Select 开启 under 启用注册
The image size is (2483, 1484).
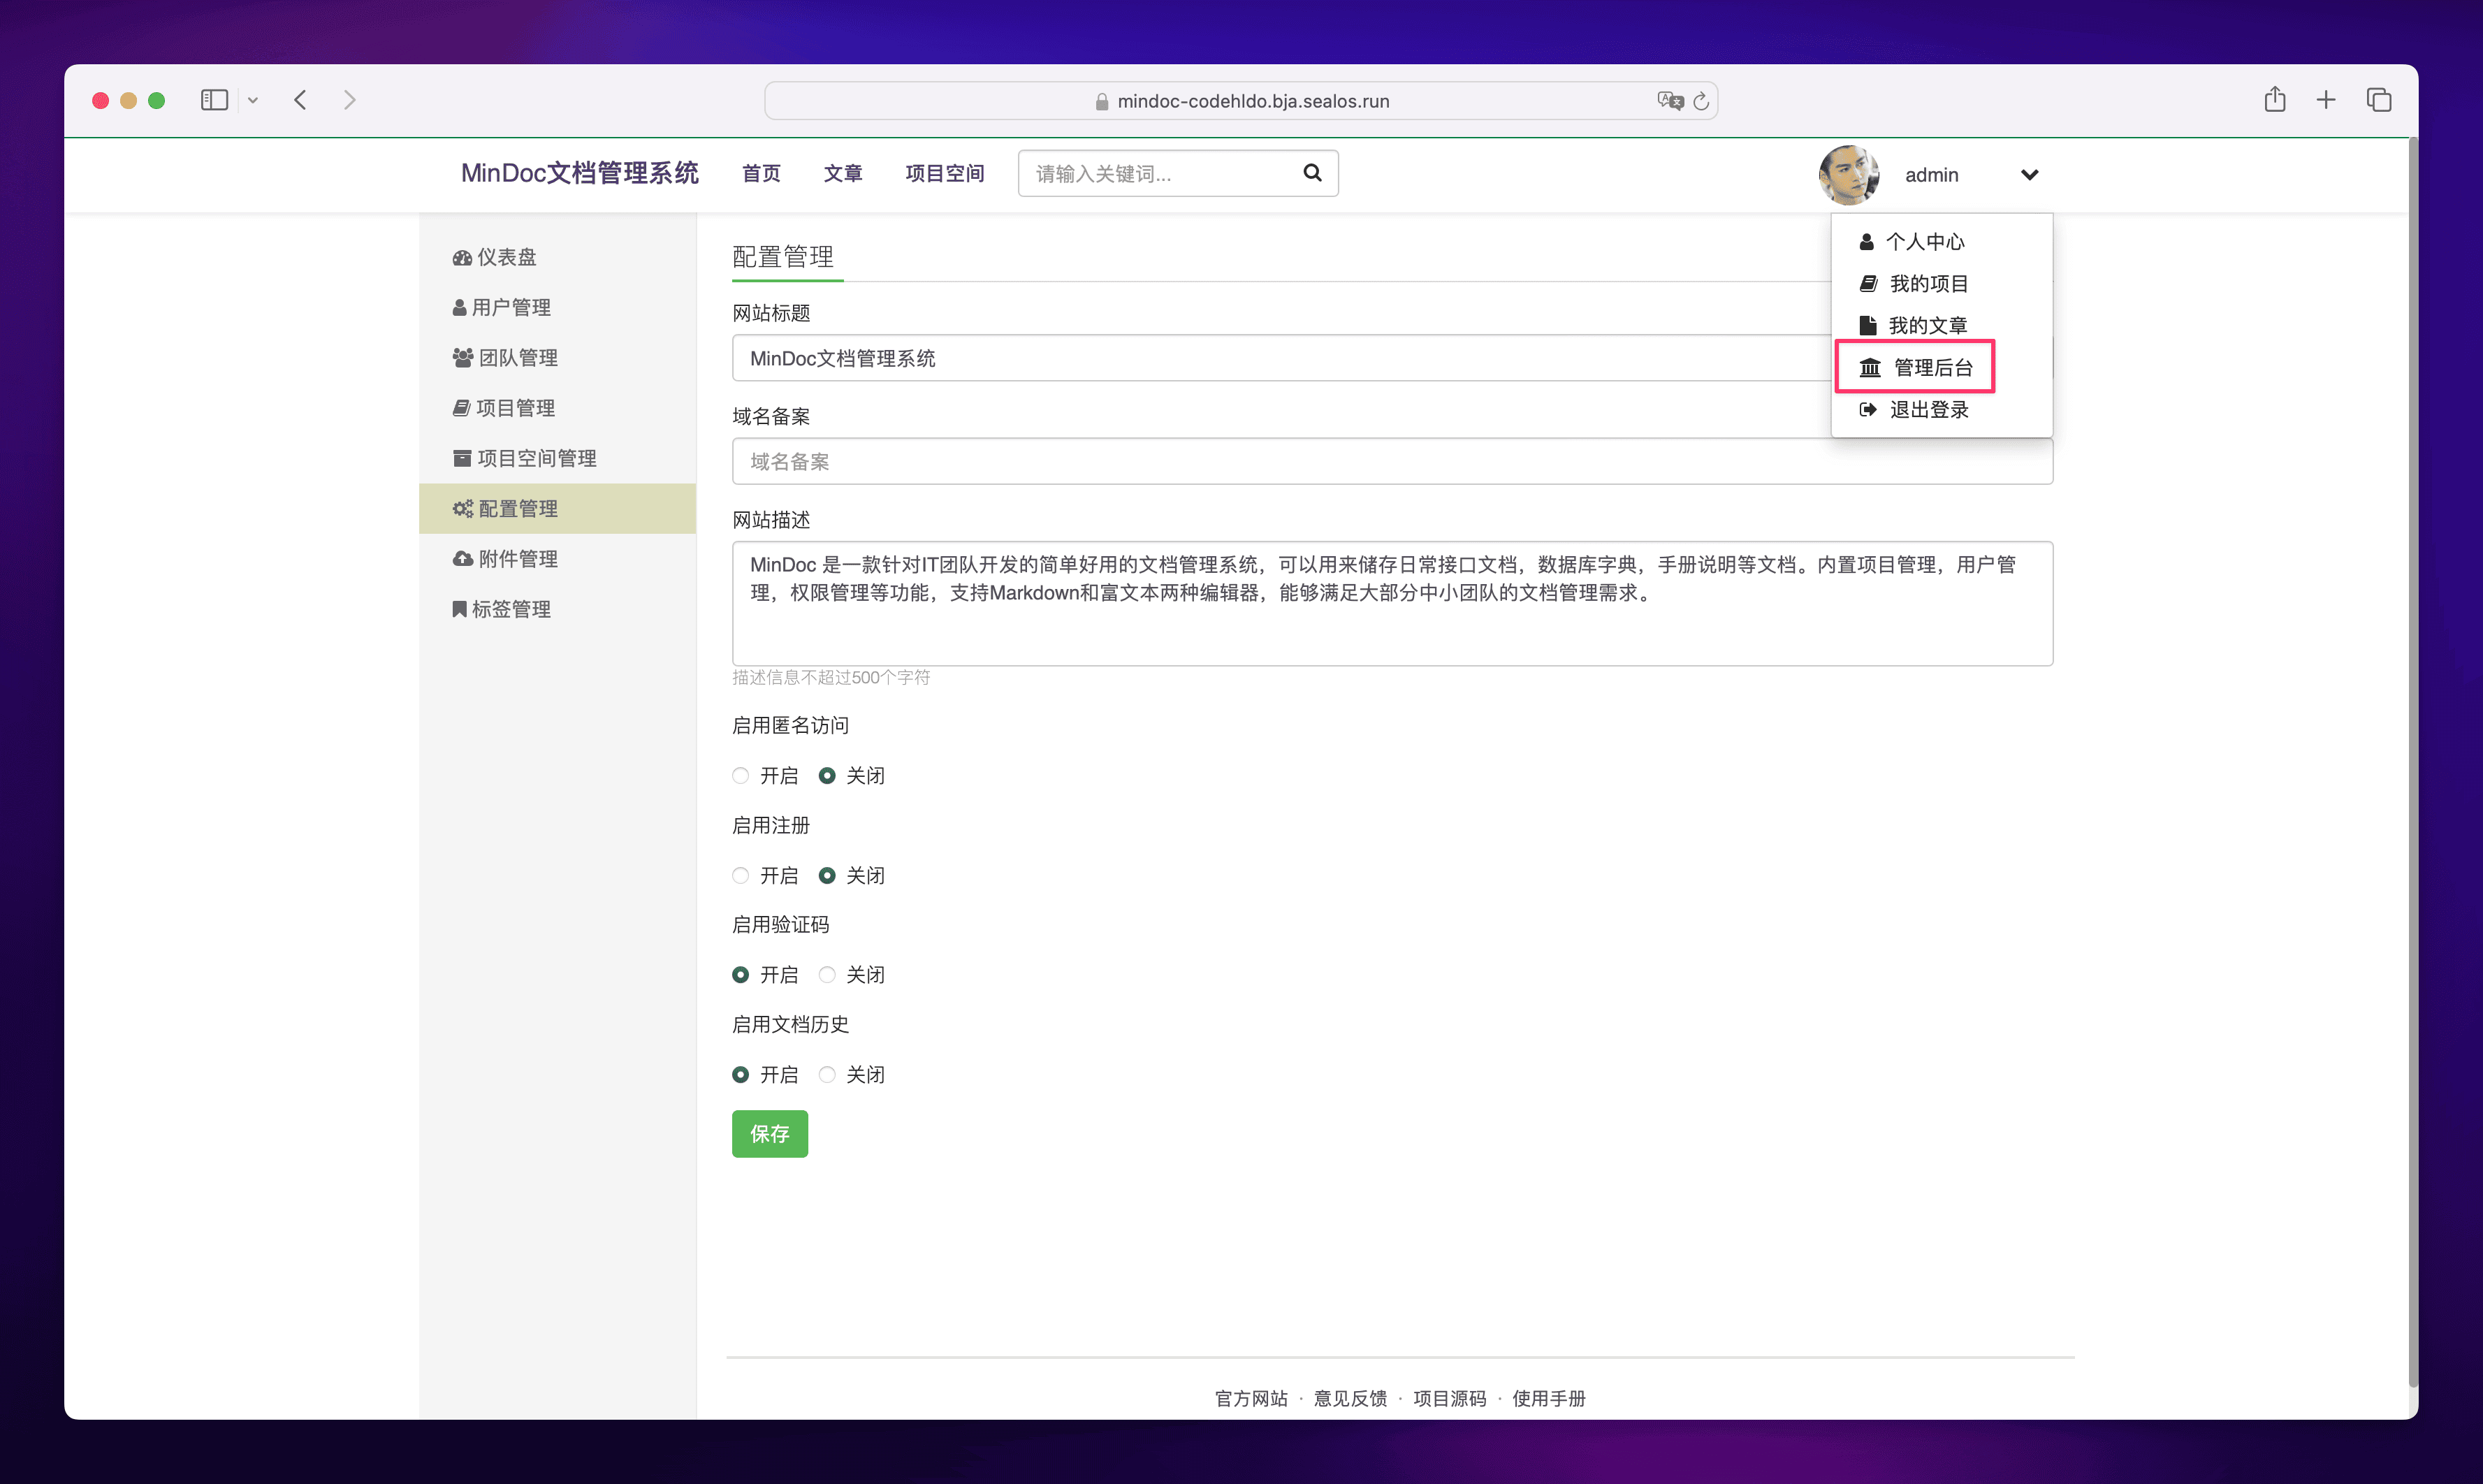pyautogui.click(x=740, y=876)
